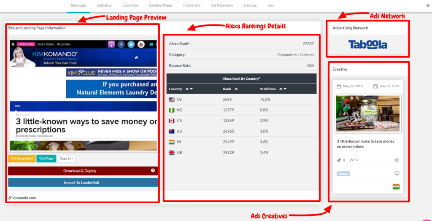This screenshot has height=221, width=432.
Task: Sort table by Rank column arrow
Action: pos(236,89)
